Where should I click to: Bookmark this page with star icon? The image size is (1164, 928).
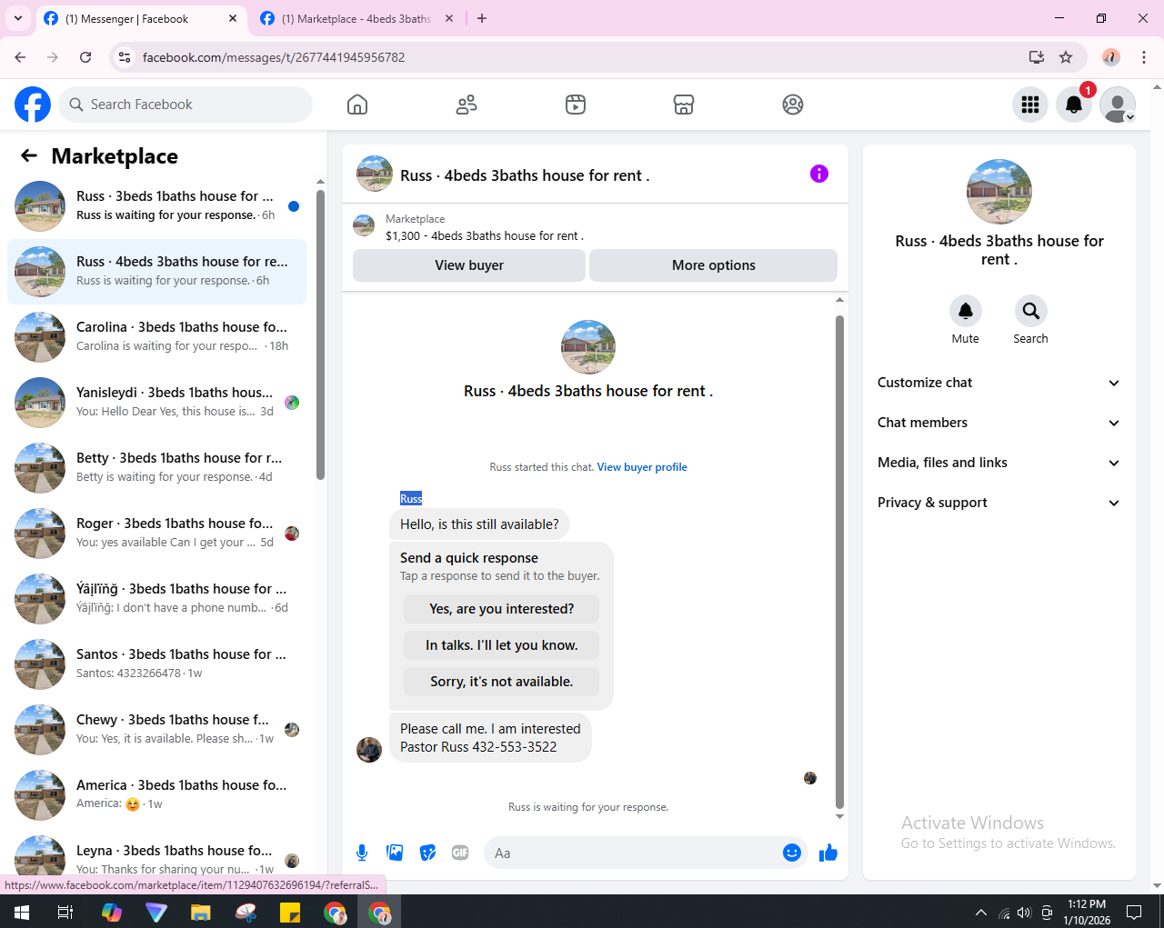pyautogui.click(x=1066, y=57)
